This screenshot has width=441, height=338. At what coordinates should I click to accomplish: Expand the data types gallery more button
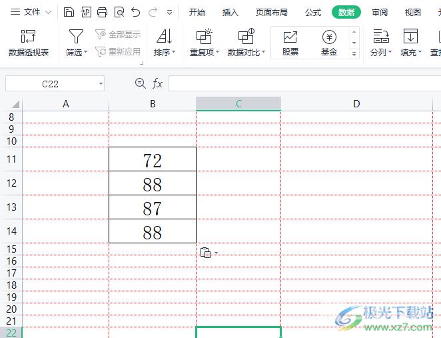point(354,53)
